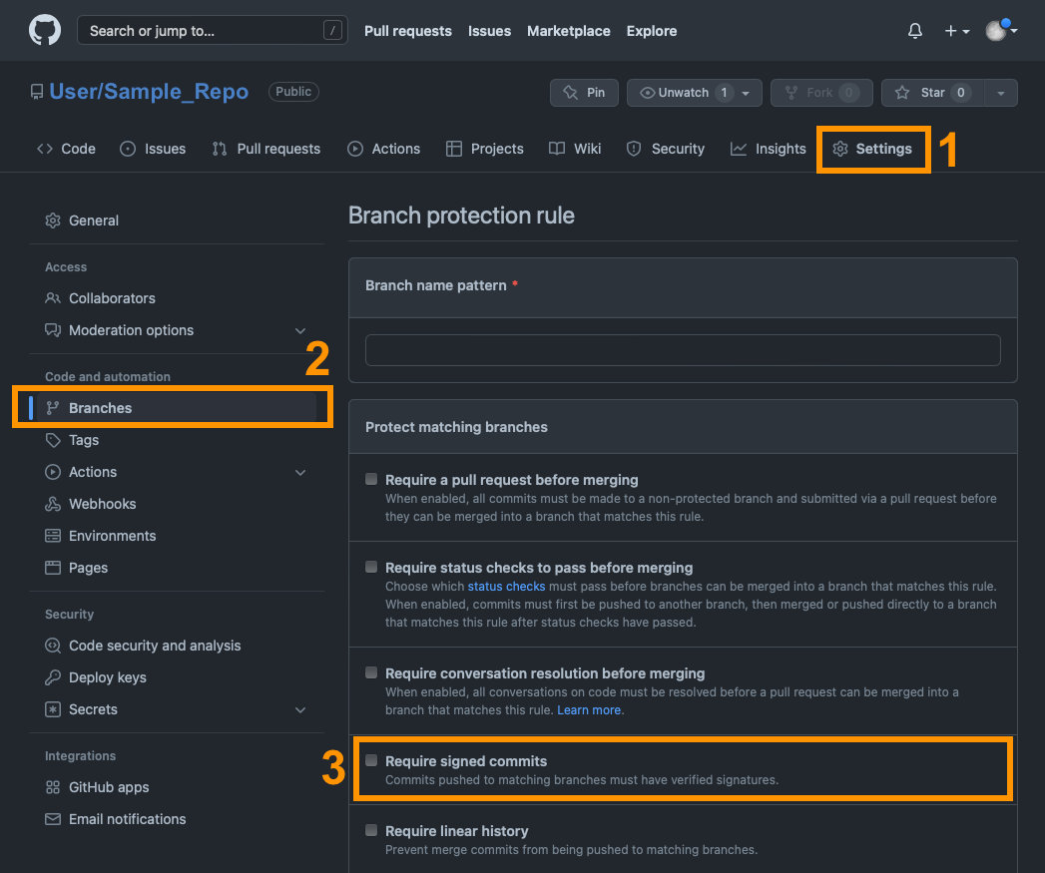Expand Moderation options in sidebar
Screen dimensions: 1045x873
pos(300,330)
